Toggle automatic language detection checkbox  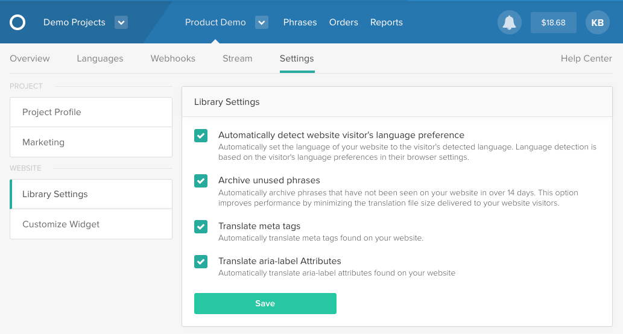tap(201, 136)
